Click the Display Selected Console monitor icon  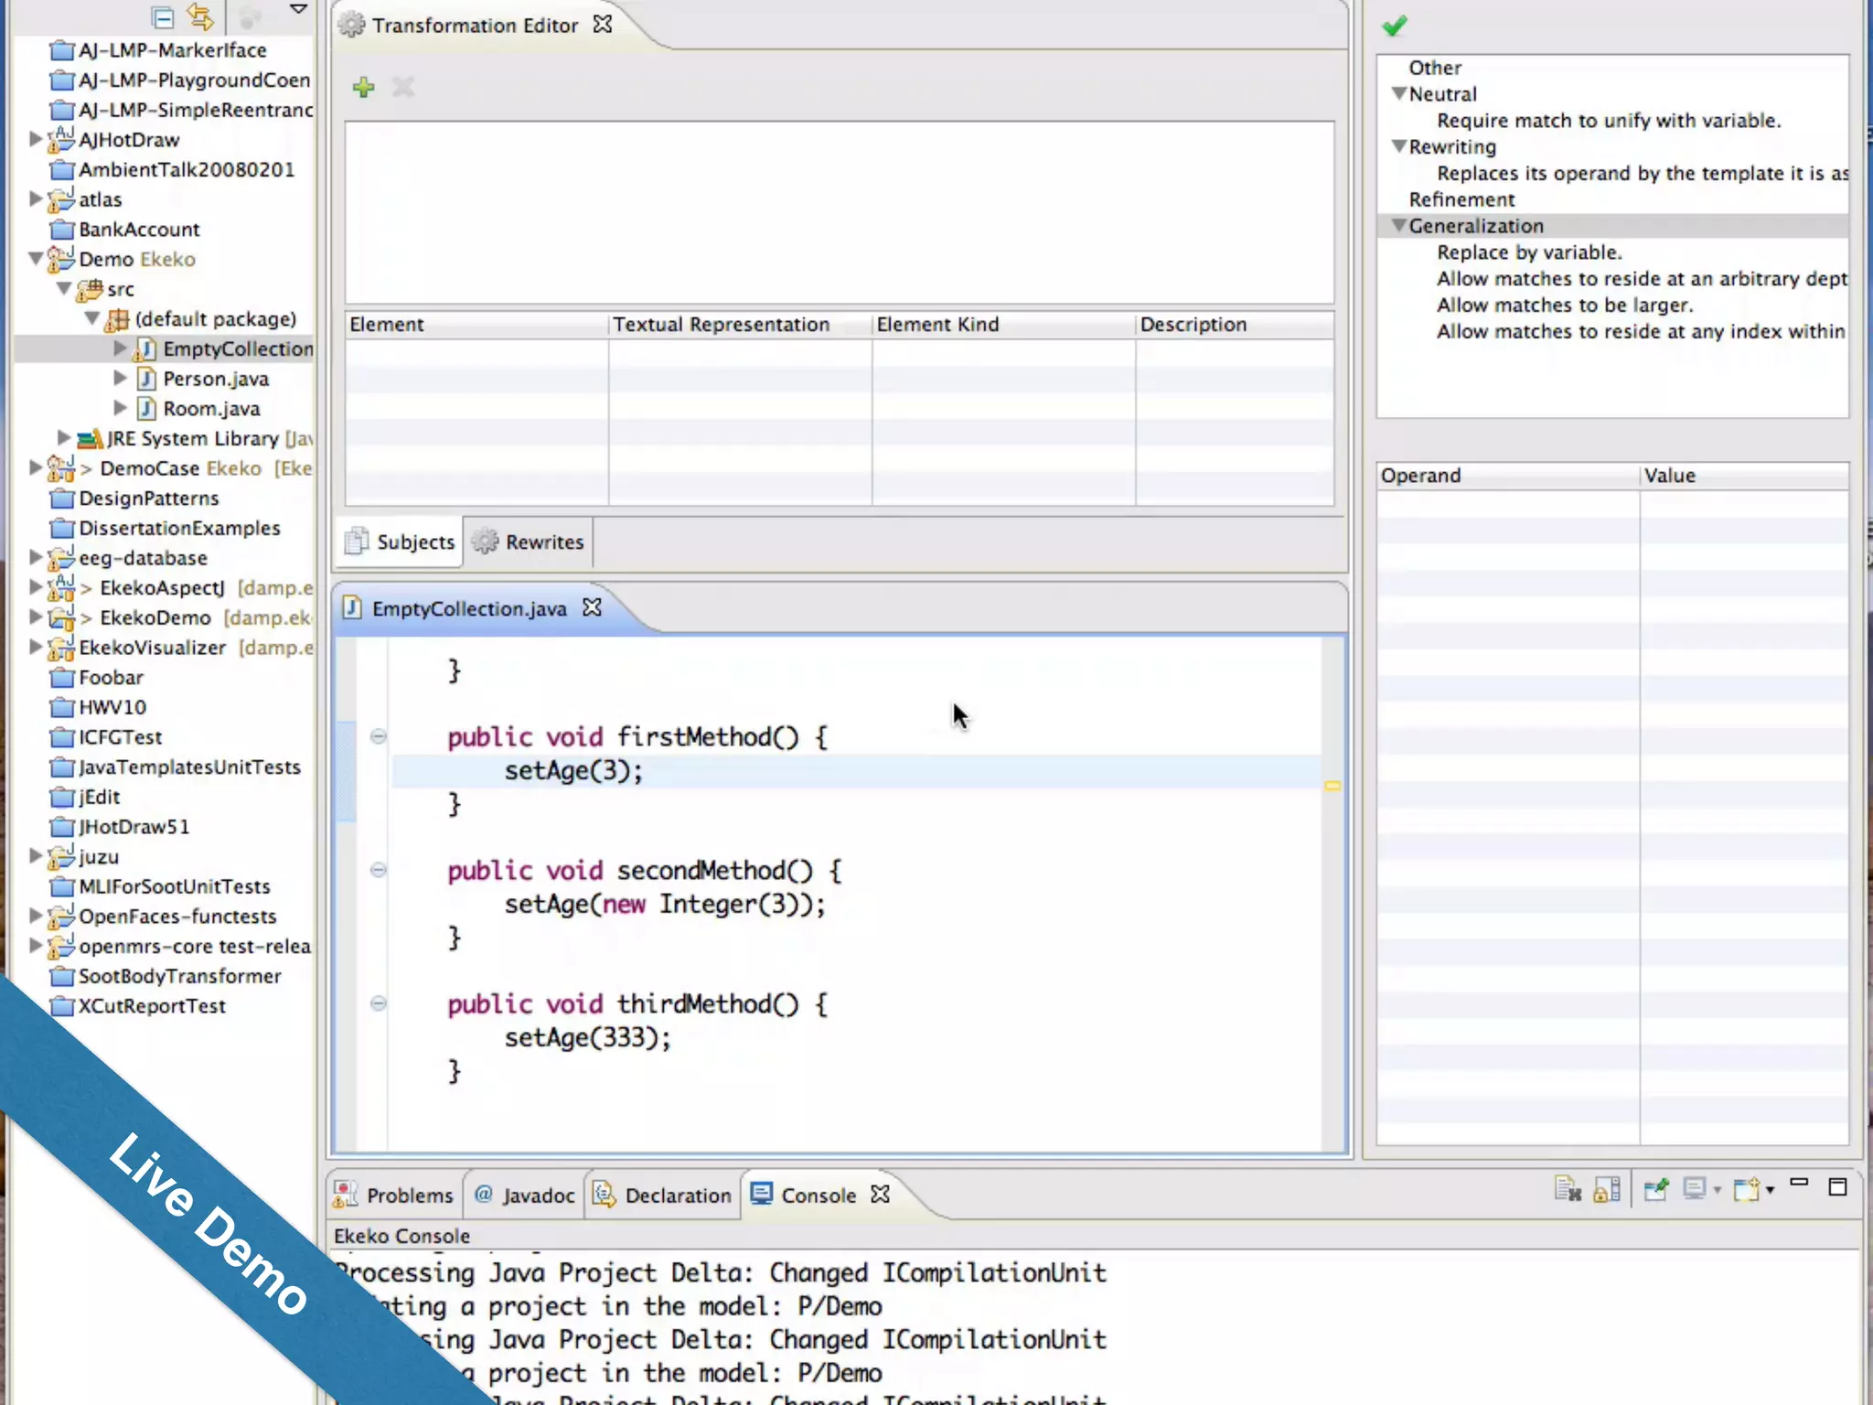(1694, 1189)
